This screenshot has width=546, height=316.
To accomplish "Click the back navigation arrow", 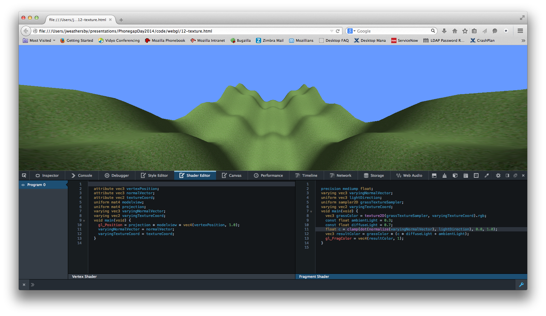I will tap(26, 31).
